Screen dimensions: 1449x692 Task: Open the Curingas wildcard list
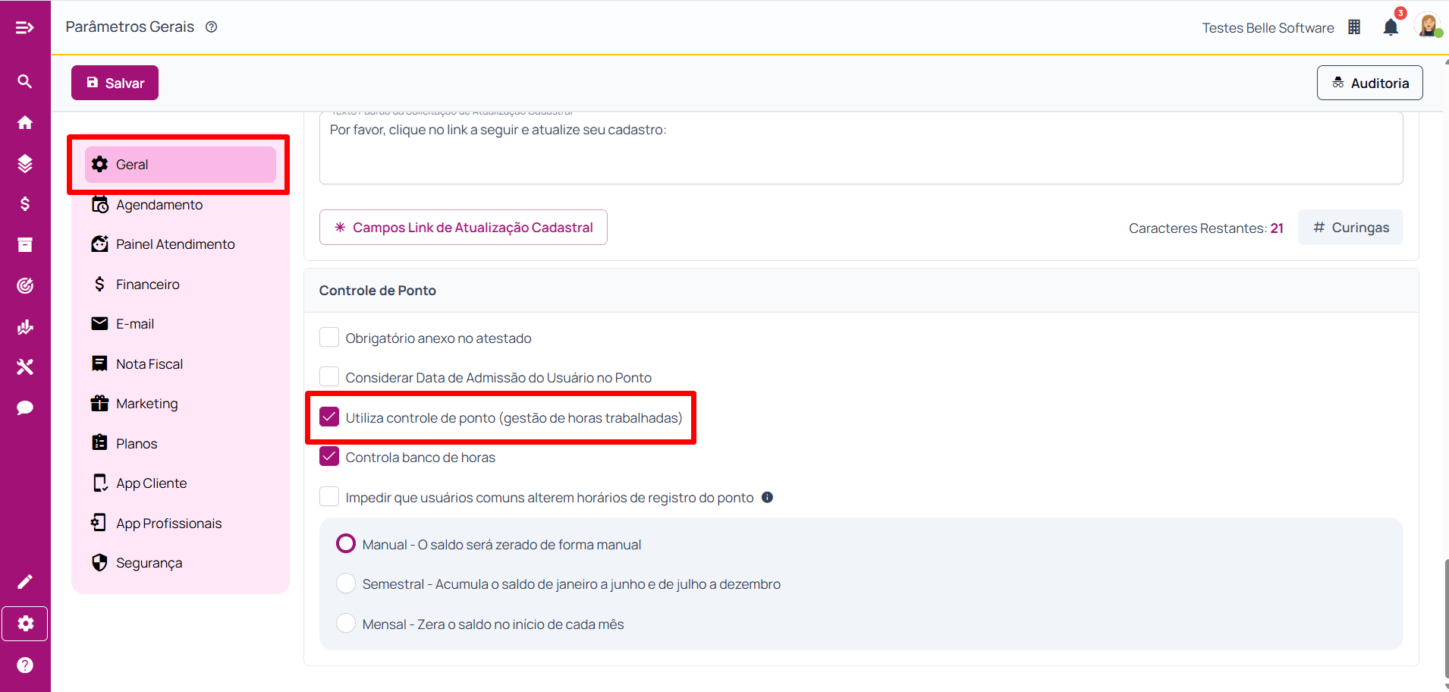coord(1350,228)
